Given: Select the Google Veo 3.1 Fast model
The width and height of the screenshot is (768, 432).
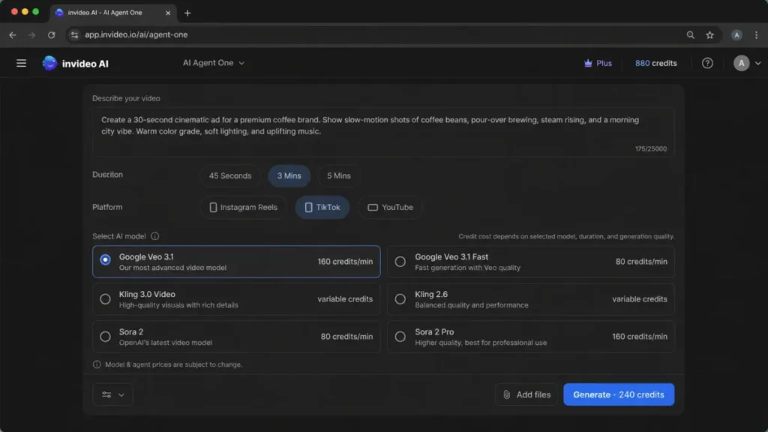Looking at the screenshot, I should (531, 262).
